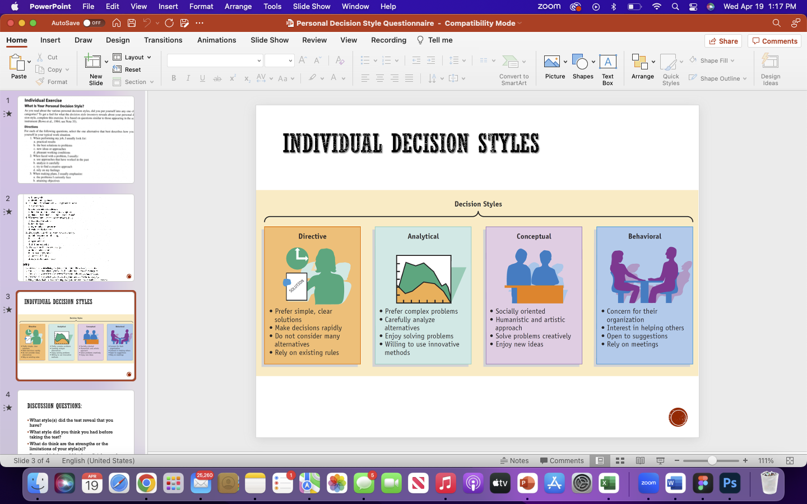Click the Home icon in title bar
807x504 pixels.
click(x=117, y=23)
